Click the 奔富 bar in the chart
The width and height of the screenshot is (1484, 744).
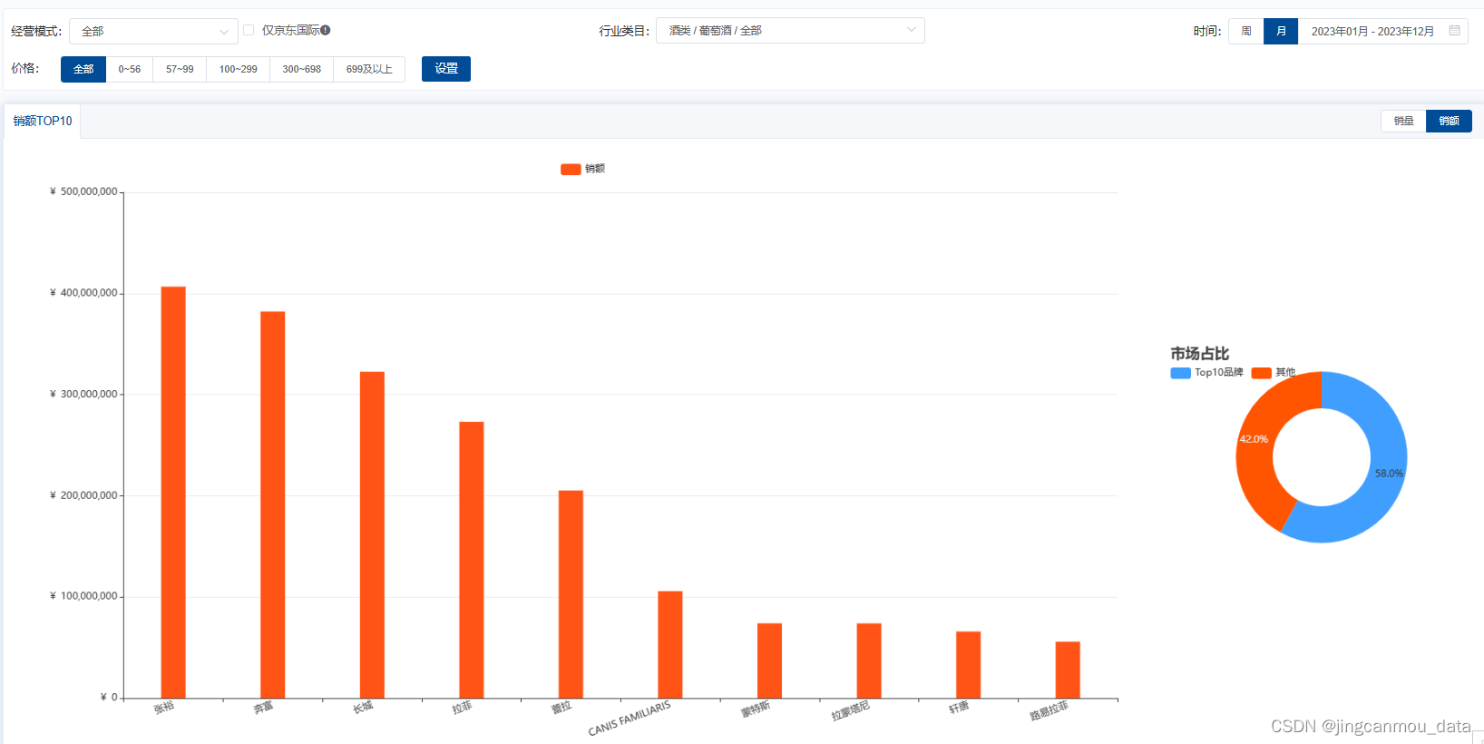[273, 505]
